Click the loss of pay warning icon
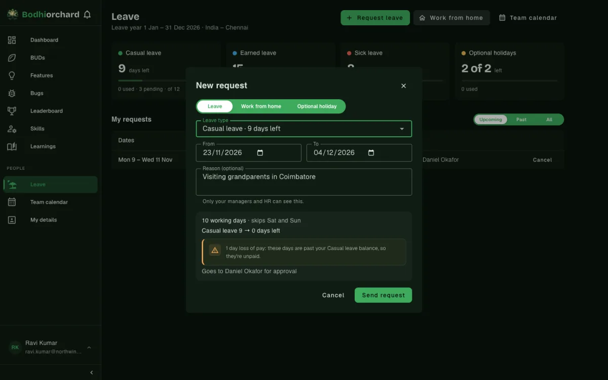This screenshot has width=608, height=380. pyautogui.click(x=215, y=250)
